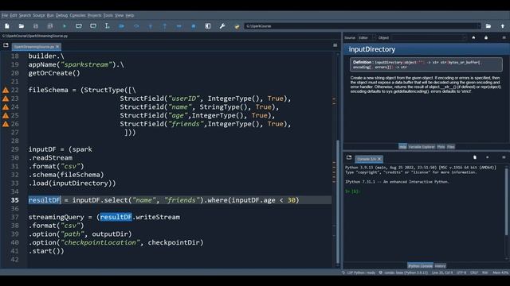
Task: Click warning icon on line 26
Action: [6, 124]
